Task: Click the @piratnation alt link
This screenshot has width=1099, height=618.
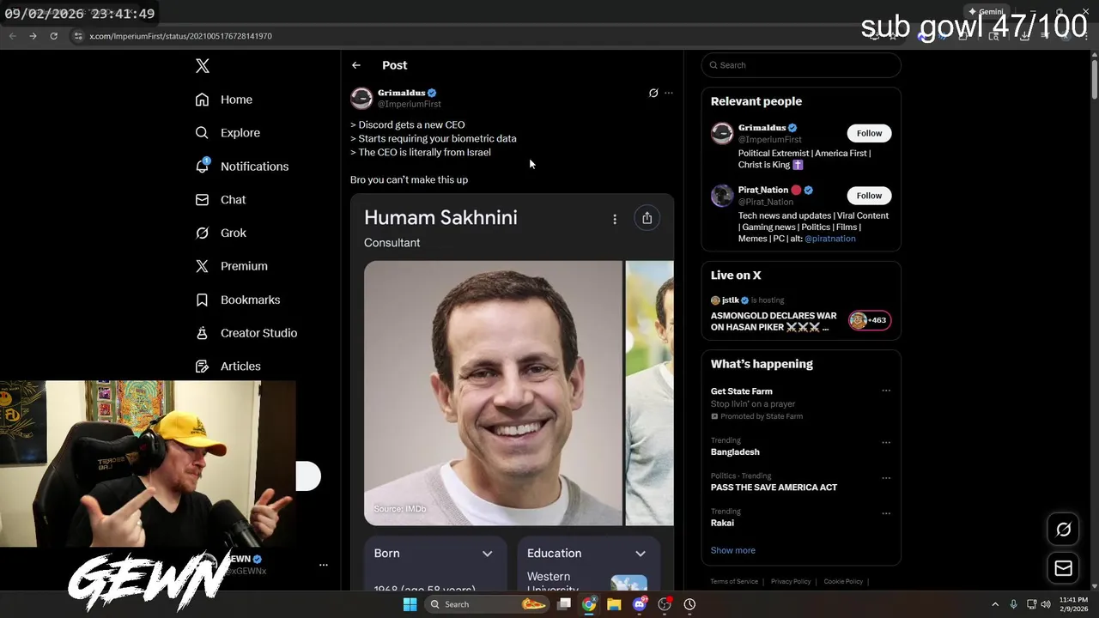Action: tap(829, 239)
